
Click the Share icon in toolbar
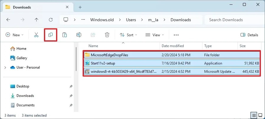pos(93,35)
